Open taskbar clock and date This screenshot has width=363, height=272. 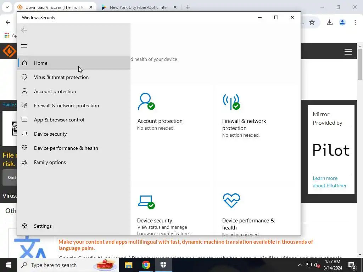(333, 265)
